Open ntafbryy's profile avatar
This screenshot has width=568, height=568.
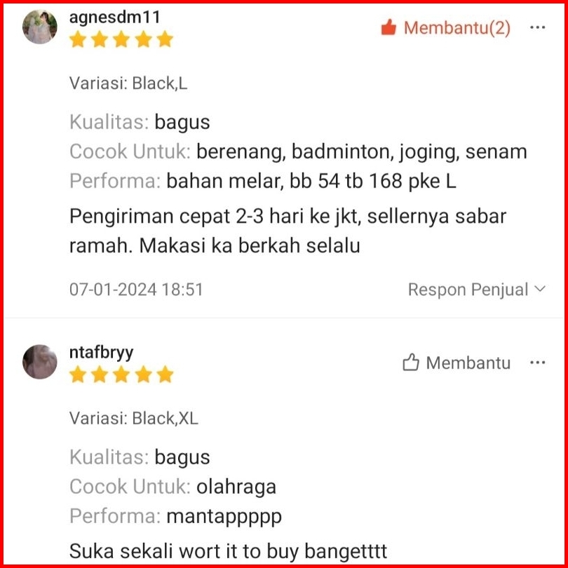click(x=40, y=362)
